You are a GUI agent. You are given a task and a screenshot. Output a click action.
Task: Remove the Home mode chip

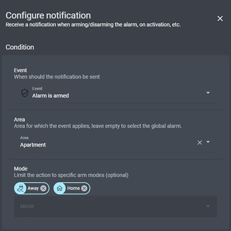(x=84, y=188)
